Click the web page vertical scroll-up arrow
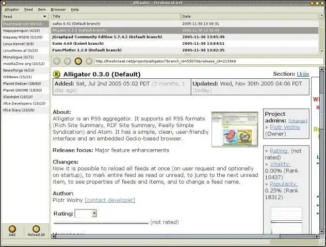 (x=321, y=69)
